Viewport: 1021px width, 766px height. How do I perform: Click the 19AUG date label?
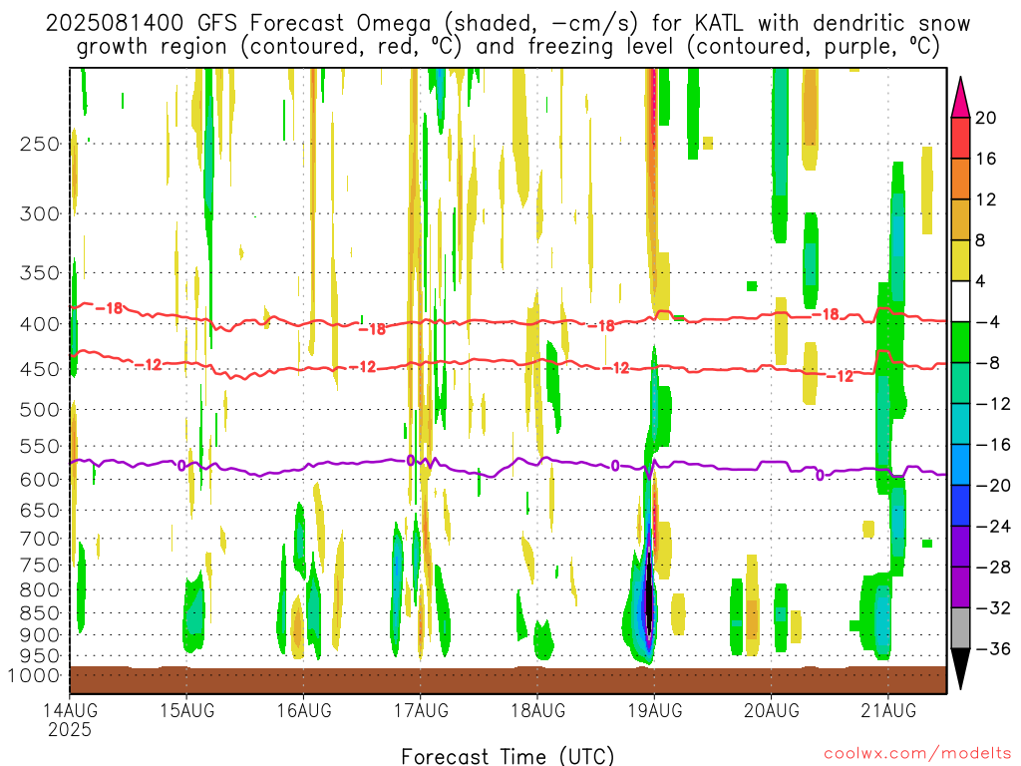click(x=654, y=710)
